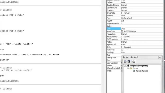This screenshot has height=93, width=165.
Task: Click the OLEDropMode value 0 - None
Action: click(x=125, y=39)
